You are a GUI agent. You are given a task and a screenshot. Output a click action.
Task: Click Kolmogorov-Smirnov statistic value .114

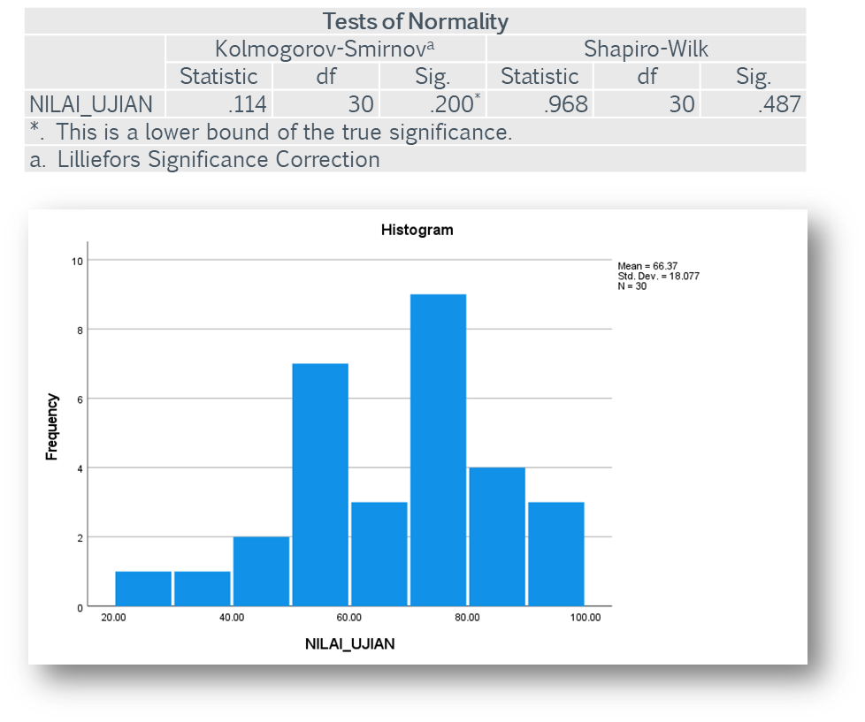pos(248,104)
